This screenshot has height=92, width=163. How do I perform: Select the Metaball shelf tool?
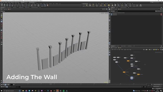click(45, 5)
